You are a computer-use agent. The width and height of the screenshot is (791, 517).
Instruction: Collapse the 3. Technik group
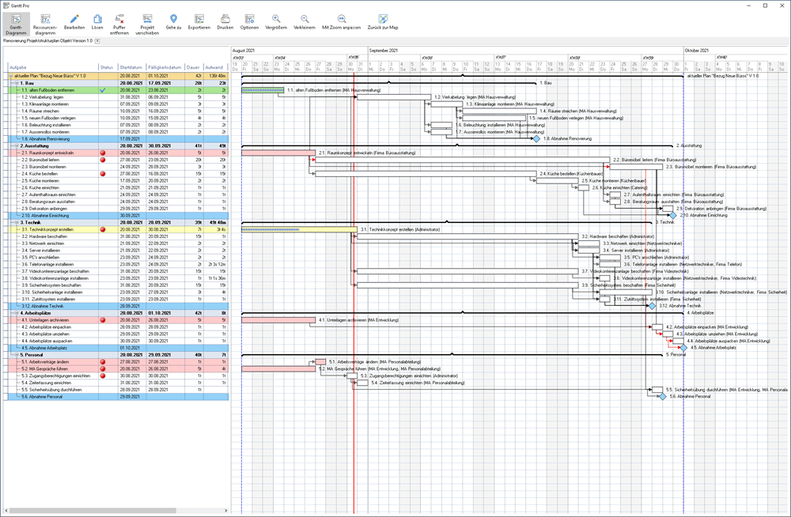coord(17,222)
